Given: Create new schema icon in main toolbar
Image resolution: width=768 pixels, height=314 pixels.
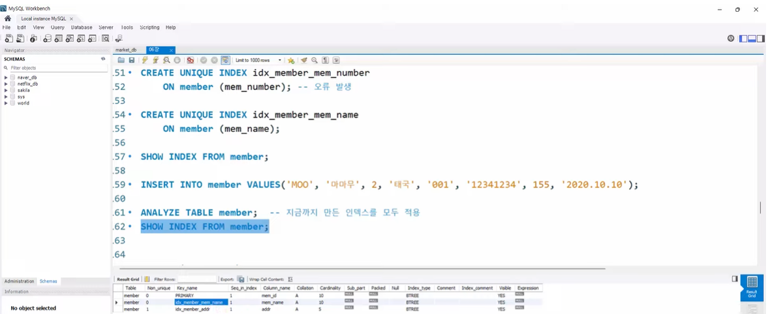Looking at the screenshot, I should coord(47,39).
